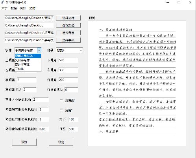
Task: Enable the 滤镜 checkbox
Action: coord(61,110)
